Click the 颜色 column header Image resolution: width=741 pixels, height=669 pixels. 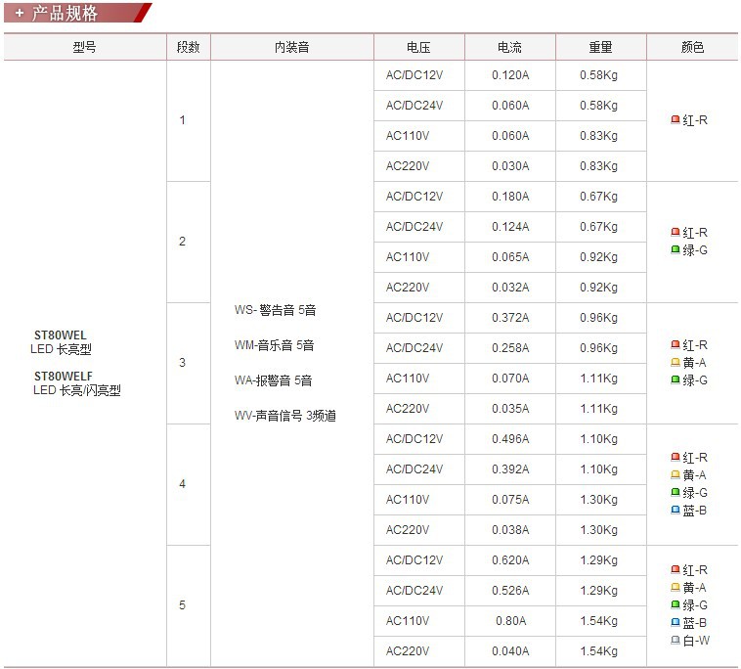(x=692, y=47)
